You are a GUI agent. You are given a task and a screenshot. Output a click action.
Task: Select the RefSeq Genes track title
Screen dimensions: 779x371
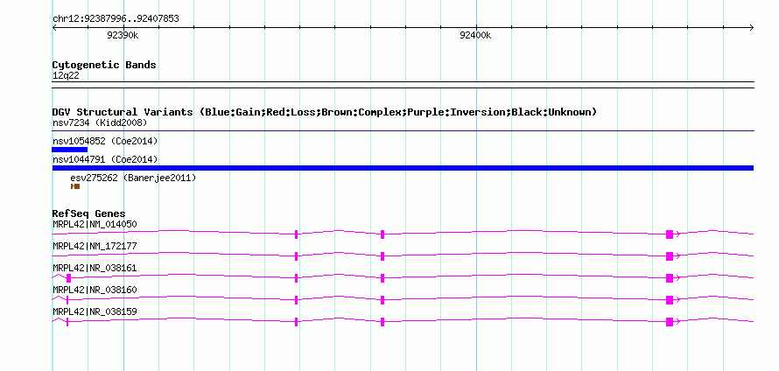click(x=88, y=213)
